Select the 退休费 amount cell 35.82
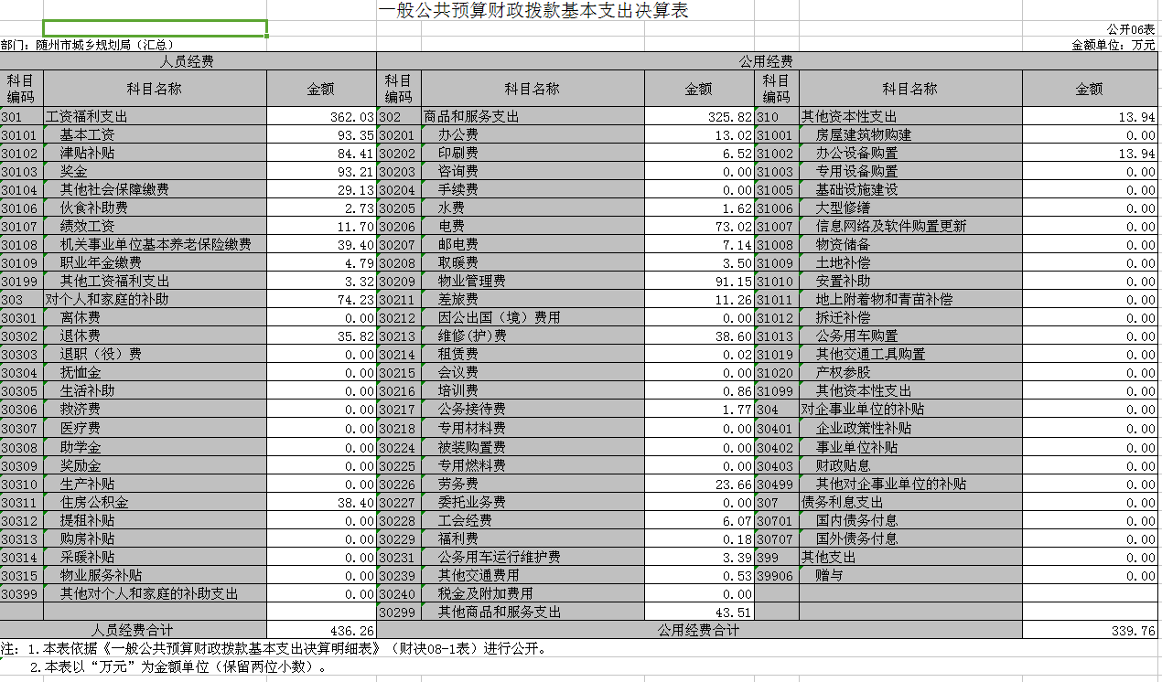 pyautogui.click(x=321, y=336)
